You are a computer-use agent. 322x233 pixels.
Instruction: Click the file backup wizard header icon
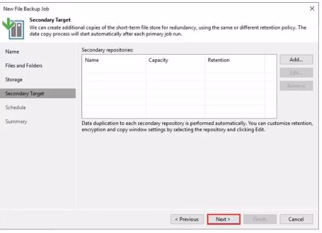[x=13, y=28]
